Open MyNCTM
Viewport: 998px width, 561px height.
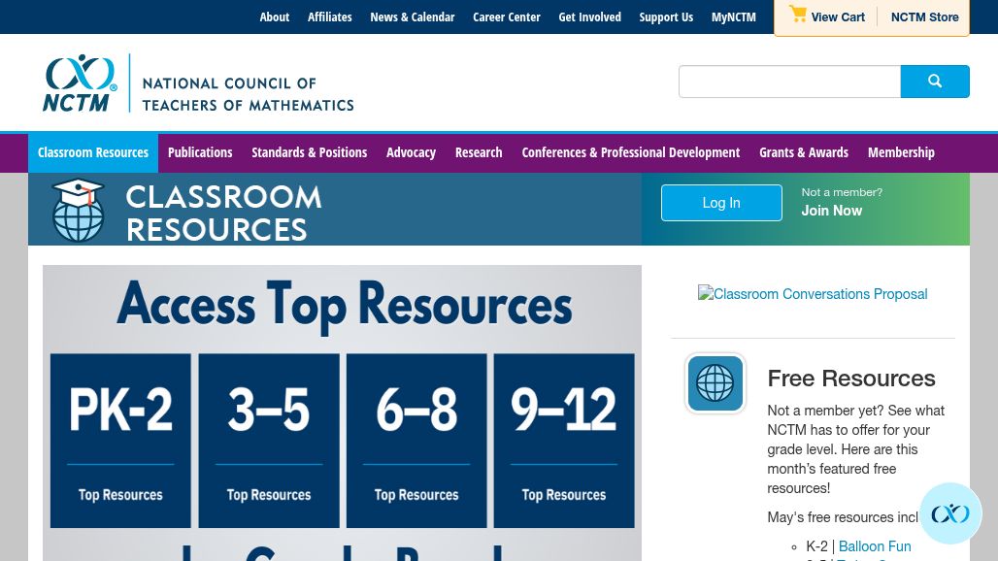tap(734, 17)
